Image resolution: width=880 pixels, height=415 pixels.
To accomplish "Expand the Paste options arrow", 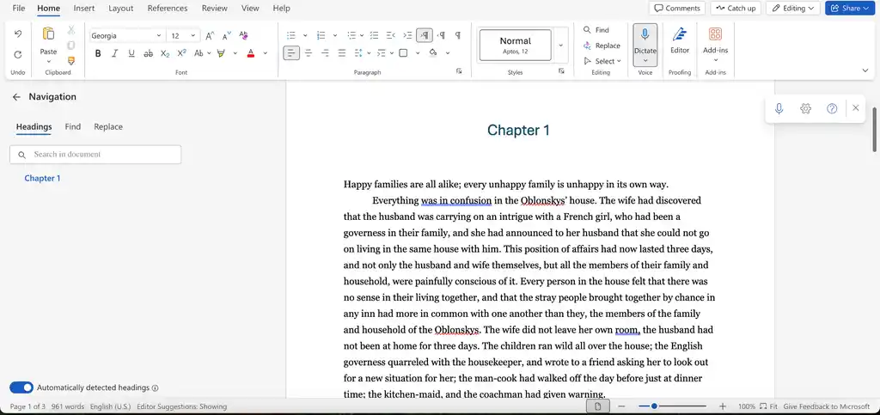I will (48, 61).
